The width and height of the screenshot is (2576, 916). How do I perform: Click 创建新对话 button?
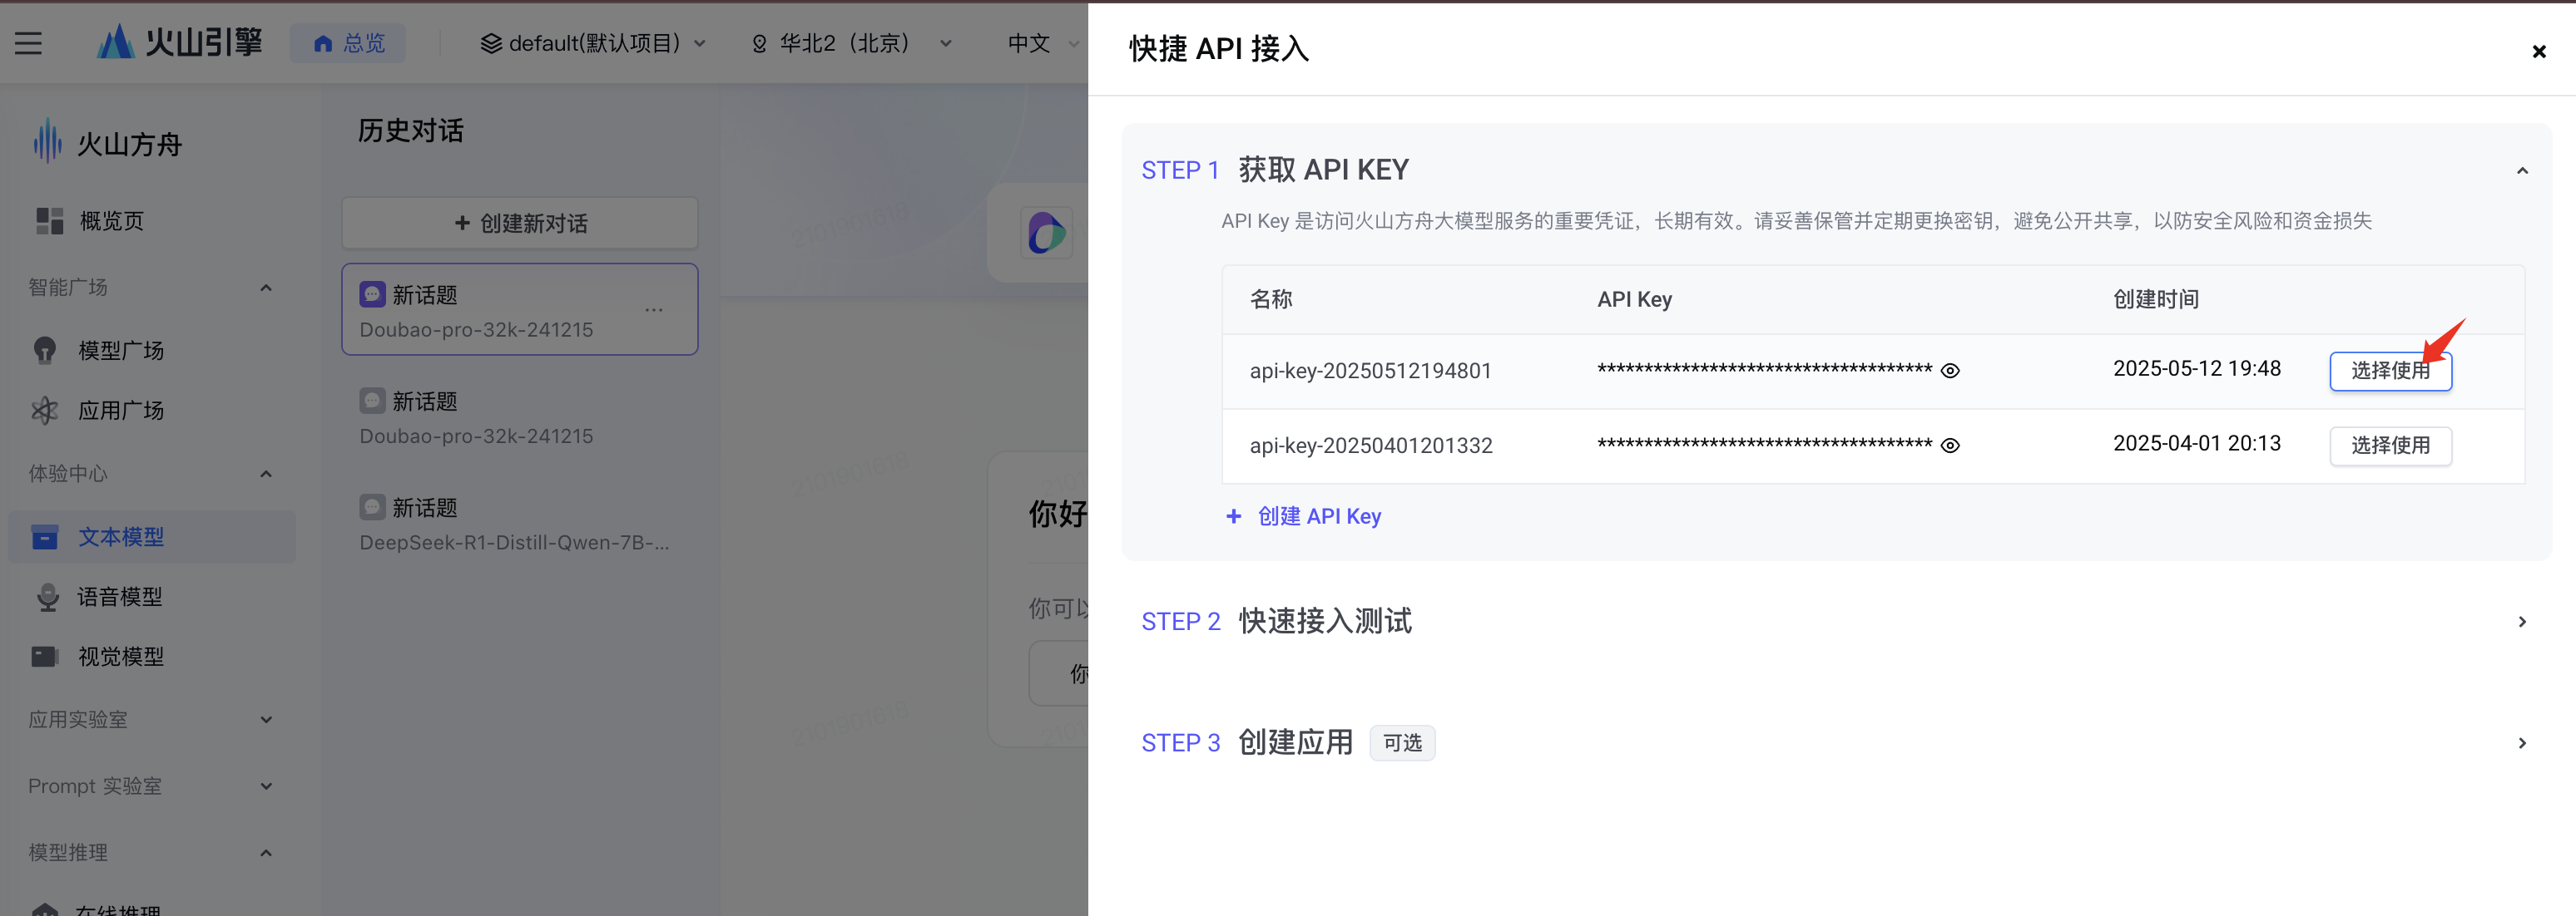(520, 223)
